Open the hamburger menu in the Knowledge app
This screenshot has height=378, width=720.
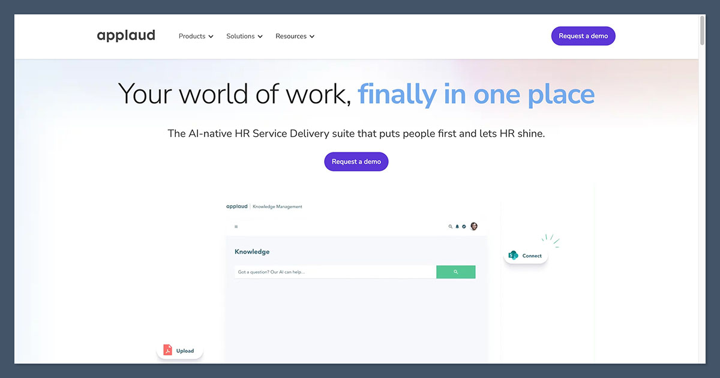(x=236, y=226)
